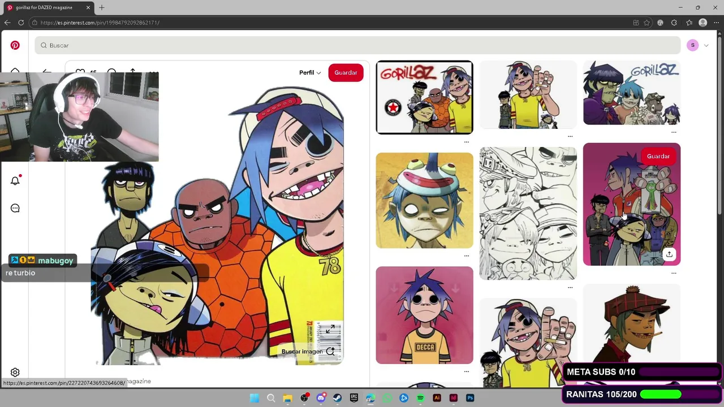Open the Windows Start menu
Image resolution: width=724 pixels, height=407 pixels.
(255, 398)
